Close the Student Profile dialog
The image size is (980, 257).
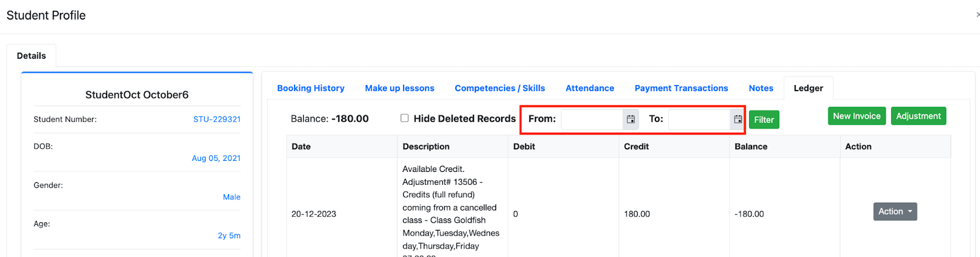[x=977, y=15]
